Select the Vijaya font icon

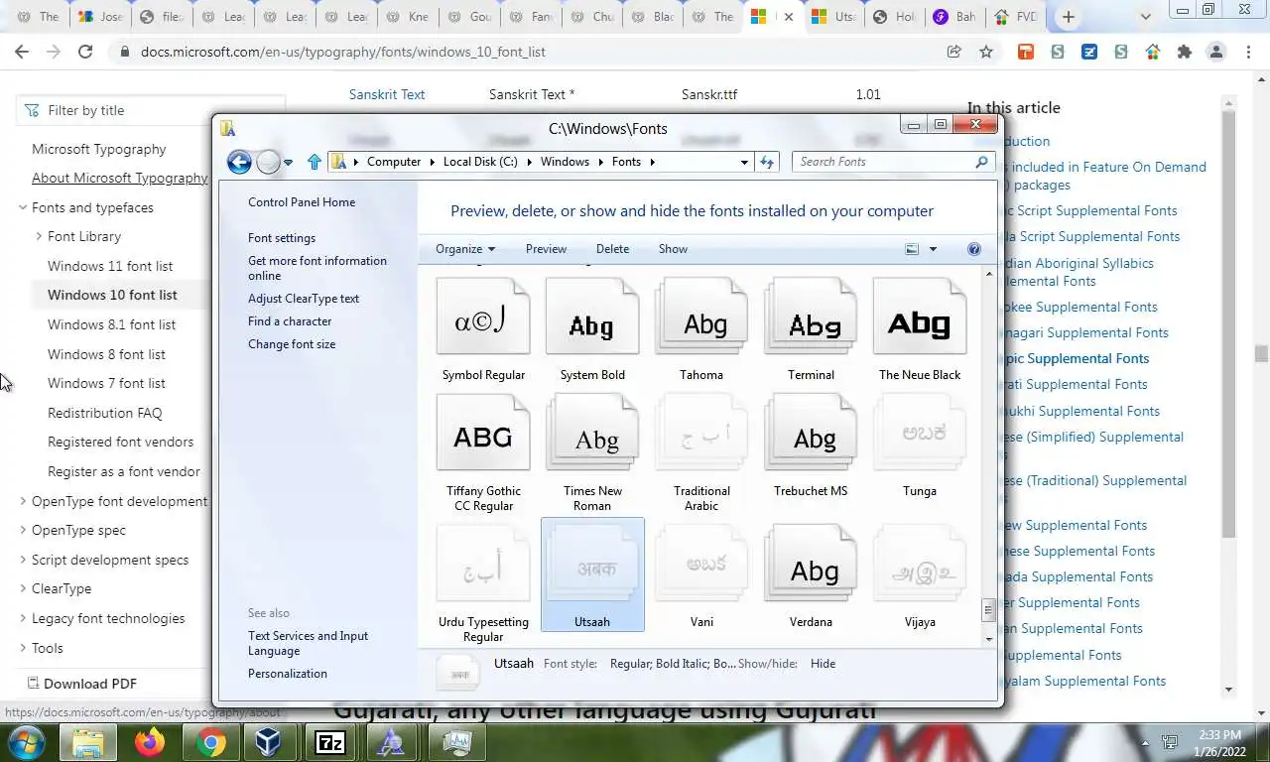pos(920,565)
